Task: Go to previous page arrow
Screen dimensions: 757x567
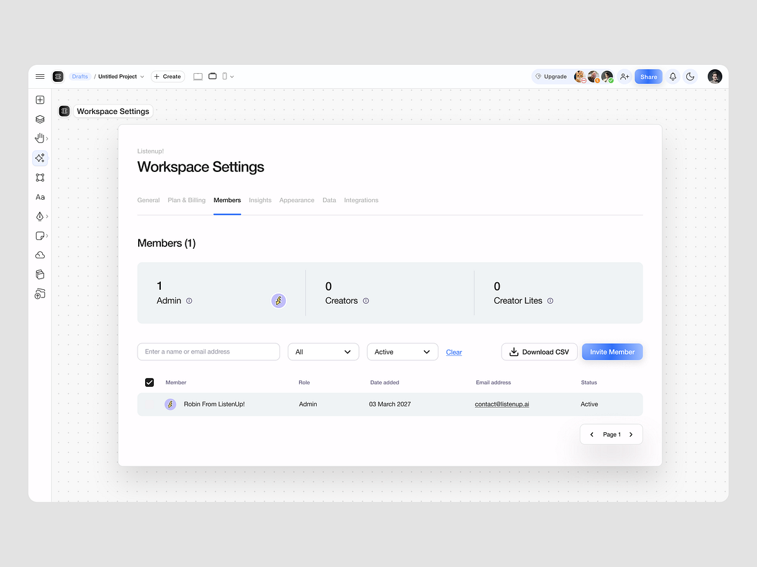Action: point(592,435)
